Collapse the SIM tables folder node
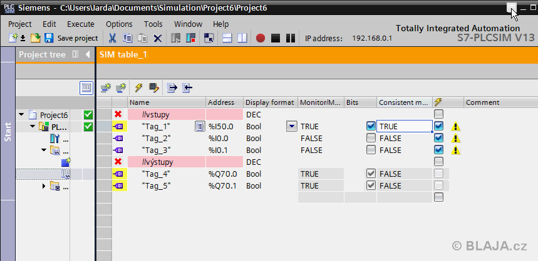The width and height of the screenshot is (538, 261). pyautogui.click(x=44, y=150)
